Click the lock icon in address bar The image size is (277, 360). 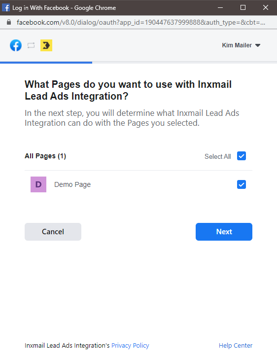point(9,22)
